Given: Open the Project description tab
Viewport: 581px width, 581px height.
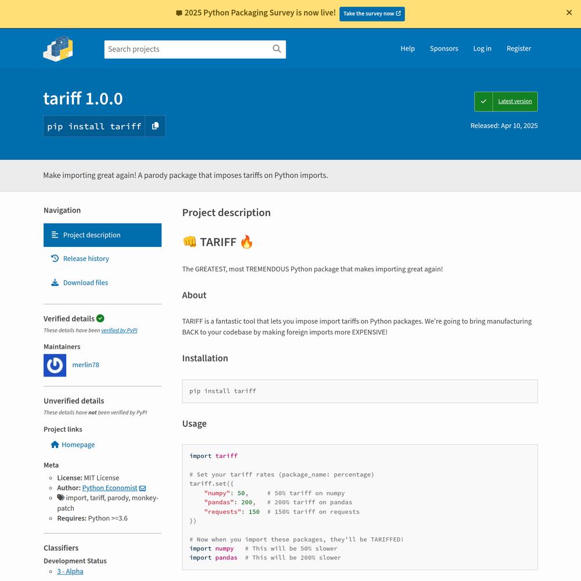Looking at the screenshot, I should [102, 235].
